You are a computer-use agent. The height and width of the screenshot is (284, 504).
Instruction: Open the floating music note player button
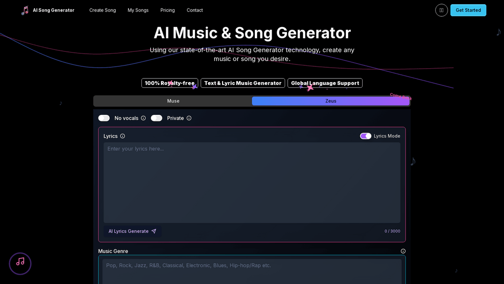(x=20, y=263)
